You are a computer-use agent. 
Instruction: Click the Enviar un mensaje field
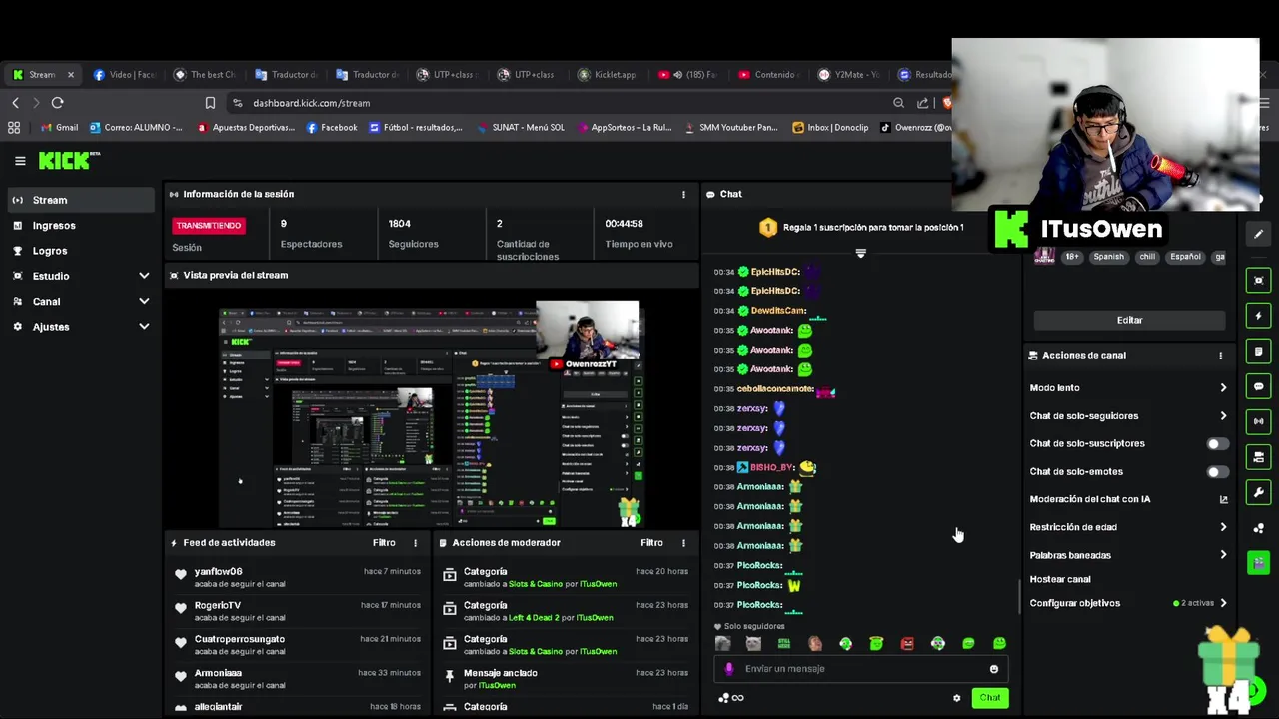(x=860, y=669)
